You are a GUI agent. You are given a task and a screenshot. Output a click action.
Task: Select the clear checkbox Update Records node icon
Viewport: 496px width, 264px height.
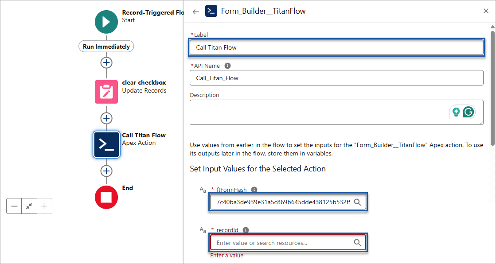(x=106, y=92)
